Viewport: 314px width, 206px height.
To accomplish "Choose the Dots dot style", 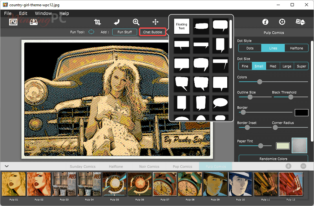I will pyautogui.click(x=250, y=48).
